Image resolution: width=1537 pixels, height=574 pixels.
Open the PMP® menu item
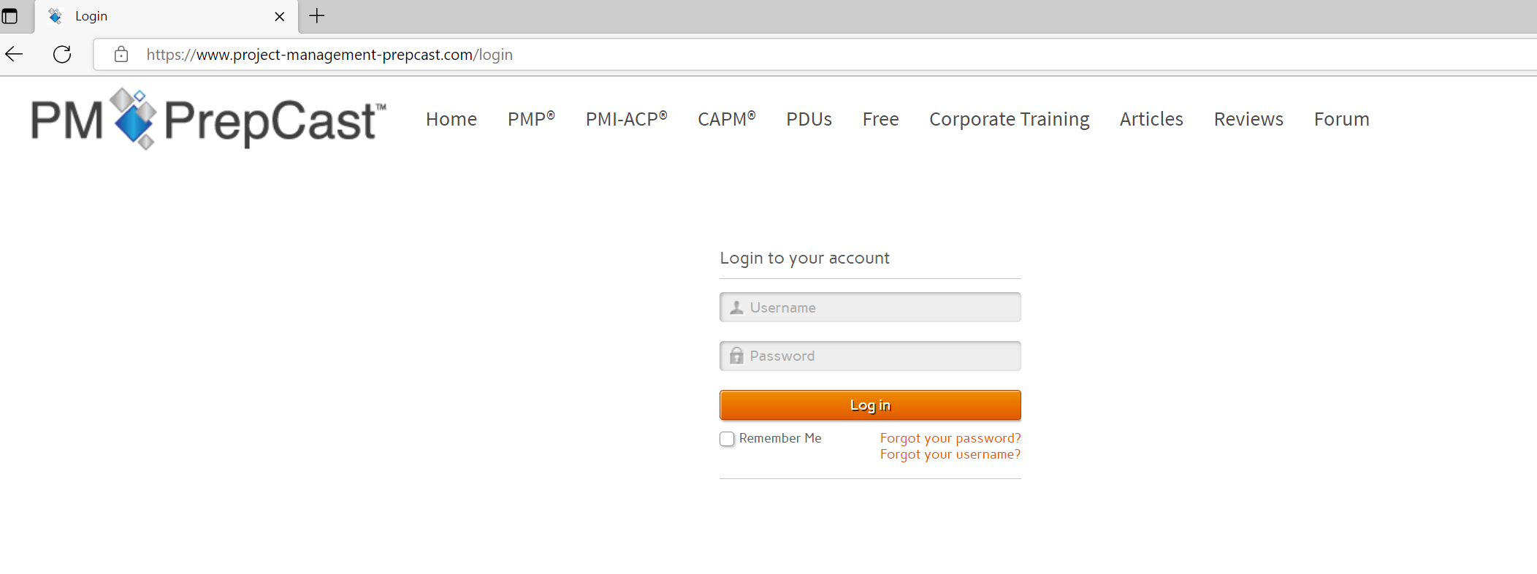click(x=531, y=119)
